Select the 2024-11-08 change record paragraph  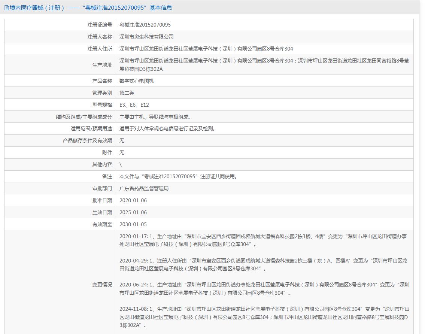[264, 317]
